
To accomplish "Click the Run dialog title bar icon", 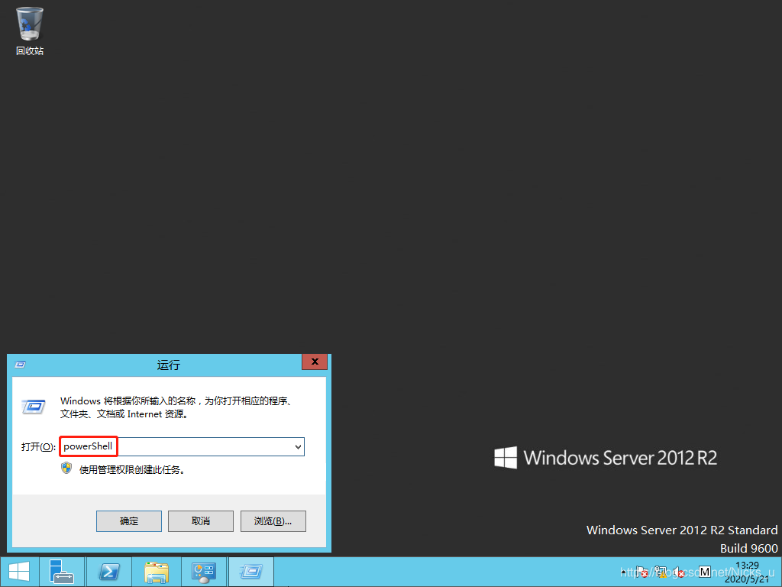I will (x=20, y=365).
